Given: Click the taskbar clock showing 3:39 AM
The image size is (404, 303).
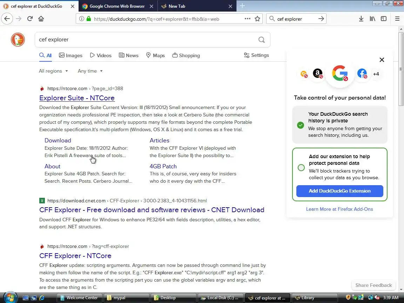Looking at the screenshot, I should (391, 298).
